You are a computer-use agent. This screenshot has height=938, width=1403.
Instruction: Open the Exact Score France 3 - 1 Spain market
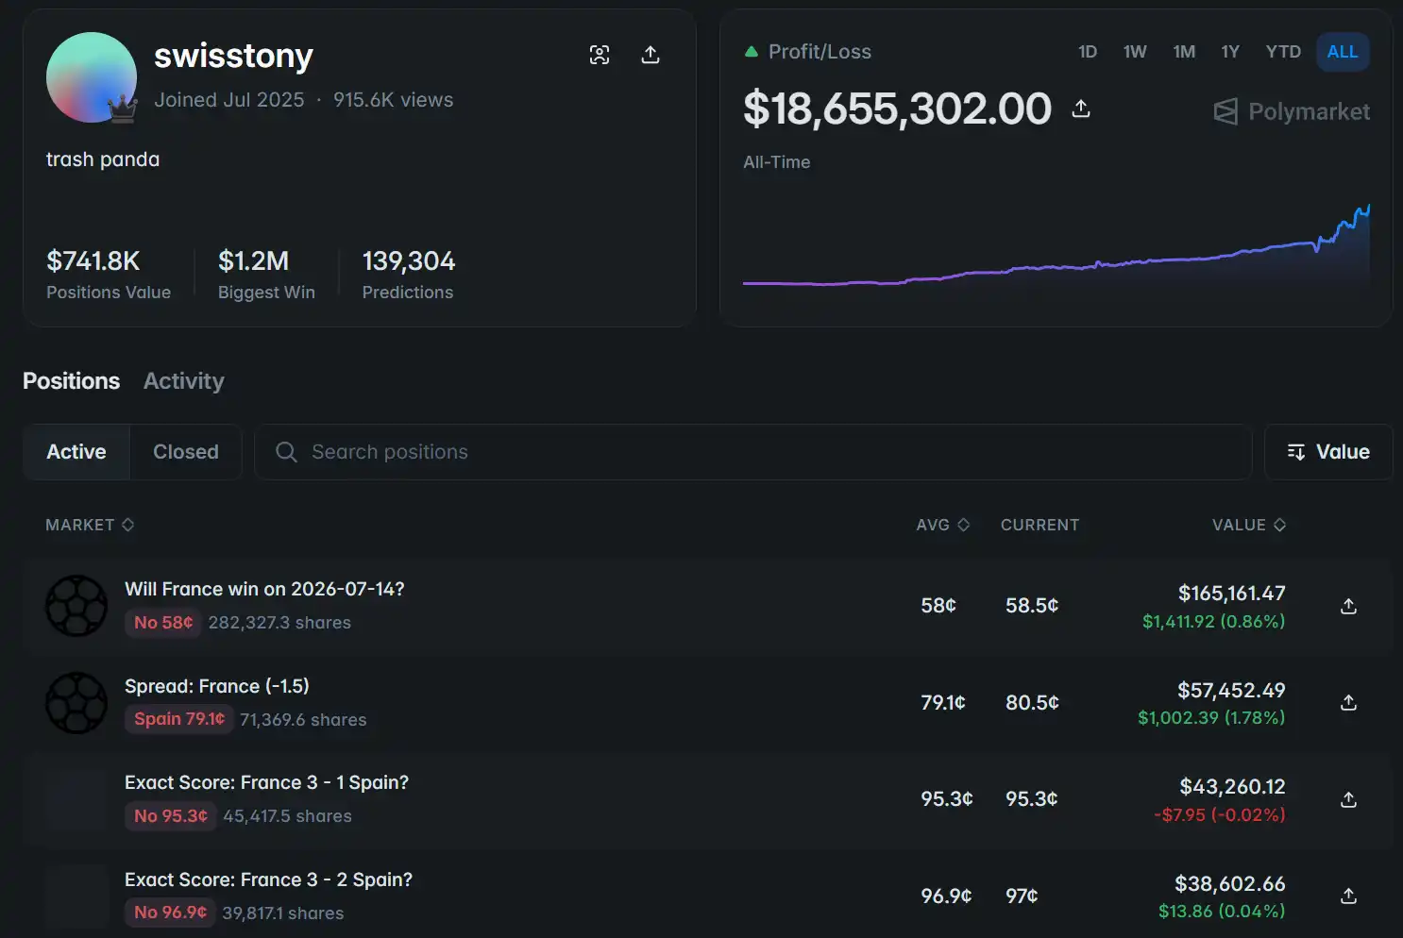point(266,782)
